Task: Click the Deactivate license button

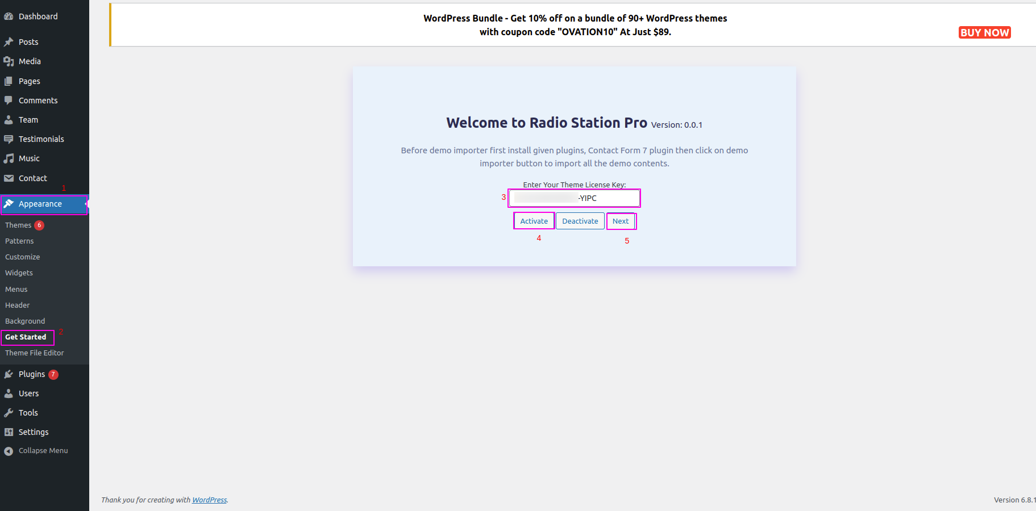Action: 580,221
